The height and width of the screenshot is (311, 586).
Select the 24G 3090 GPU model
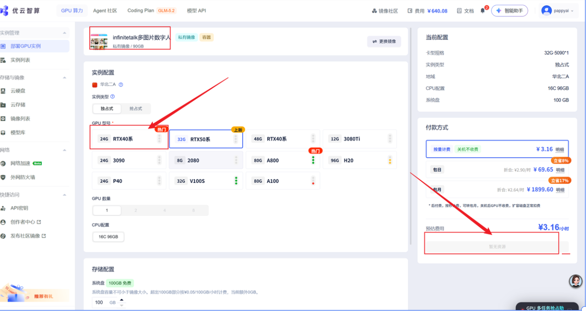(x=129, y=160)
